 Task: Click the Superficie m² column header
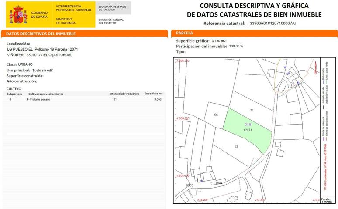click(153, 94)
